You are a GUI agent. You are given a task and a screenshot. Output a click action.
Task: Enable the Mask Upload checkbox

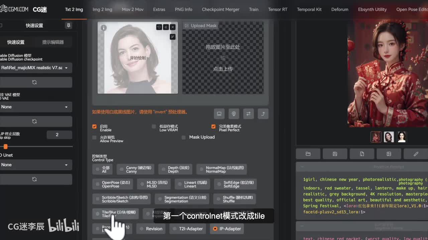click(184, 137)
